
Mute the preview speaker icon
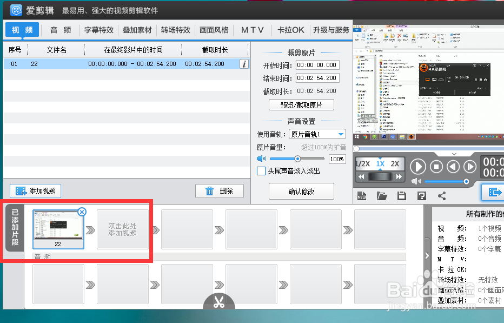tap(416, 181)
